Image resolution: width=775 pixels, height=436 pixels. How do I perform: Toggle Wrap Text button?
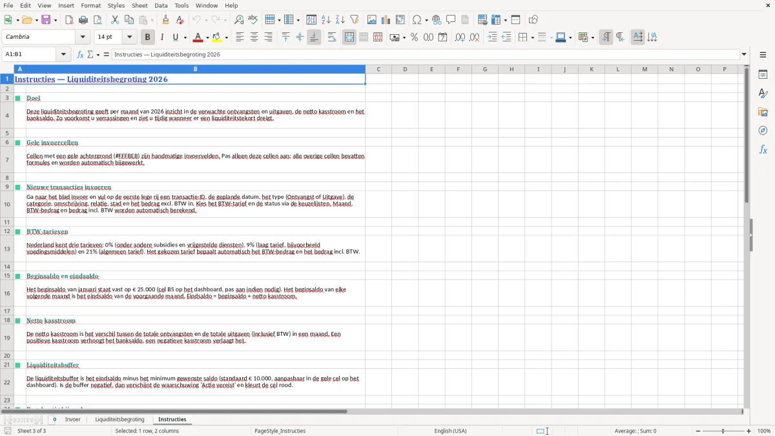(331, 37)
